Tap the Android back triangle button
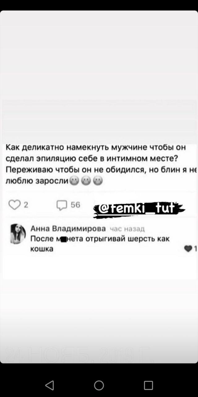 pyautogui.click(x=49, y=385)
